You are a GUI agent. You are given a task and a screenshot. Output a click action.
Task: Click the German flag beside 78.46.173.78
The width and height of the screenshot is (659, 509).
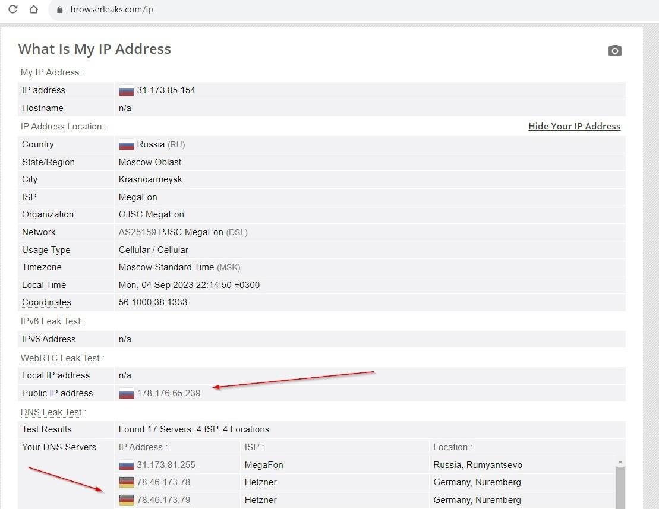[127, 483]
